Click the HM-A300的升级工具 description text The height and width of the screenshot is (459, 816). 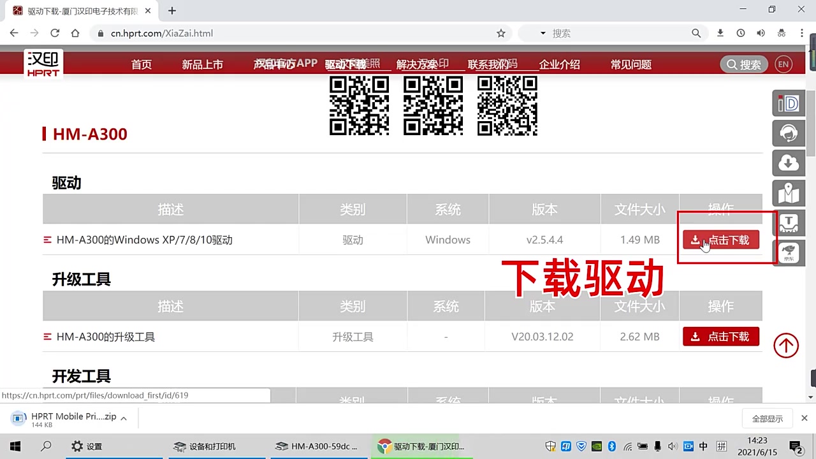pyautogui.click(x=106, y=337)
